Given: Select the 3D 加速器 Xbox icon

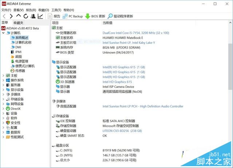Looking at the screenshot, I should click(58, 82).
